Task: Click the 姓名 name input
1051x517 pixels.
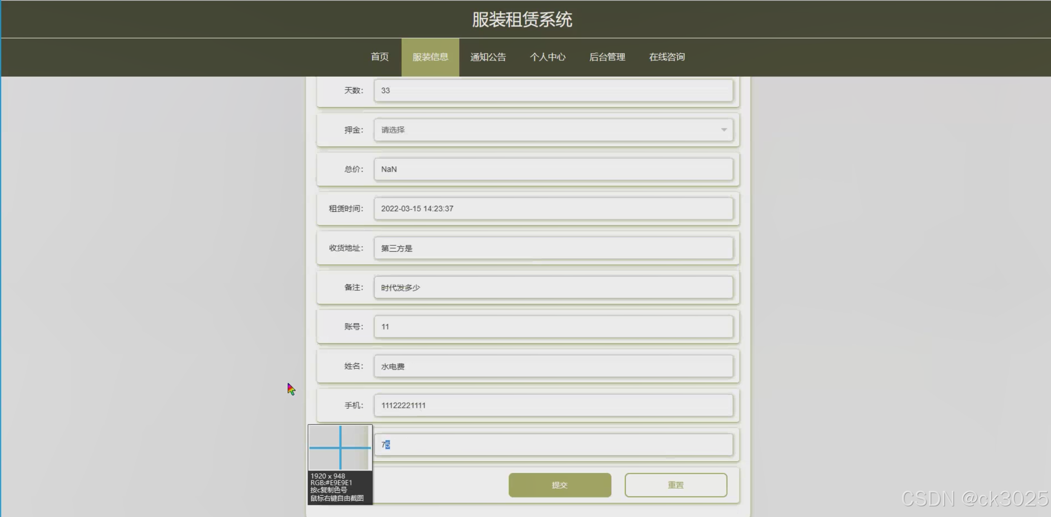Action: pyautogui.click(x=553, y=366)
